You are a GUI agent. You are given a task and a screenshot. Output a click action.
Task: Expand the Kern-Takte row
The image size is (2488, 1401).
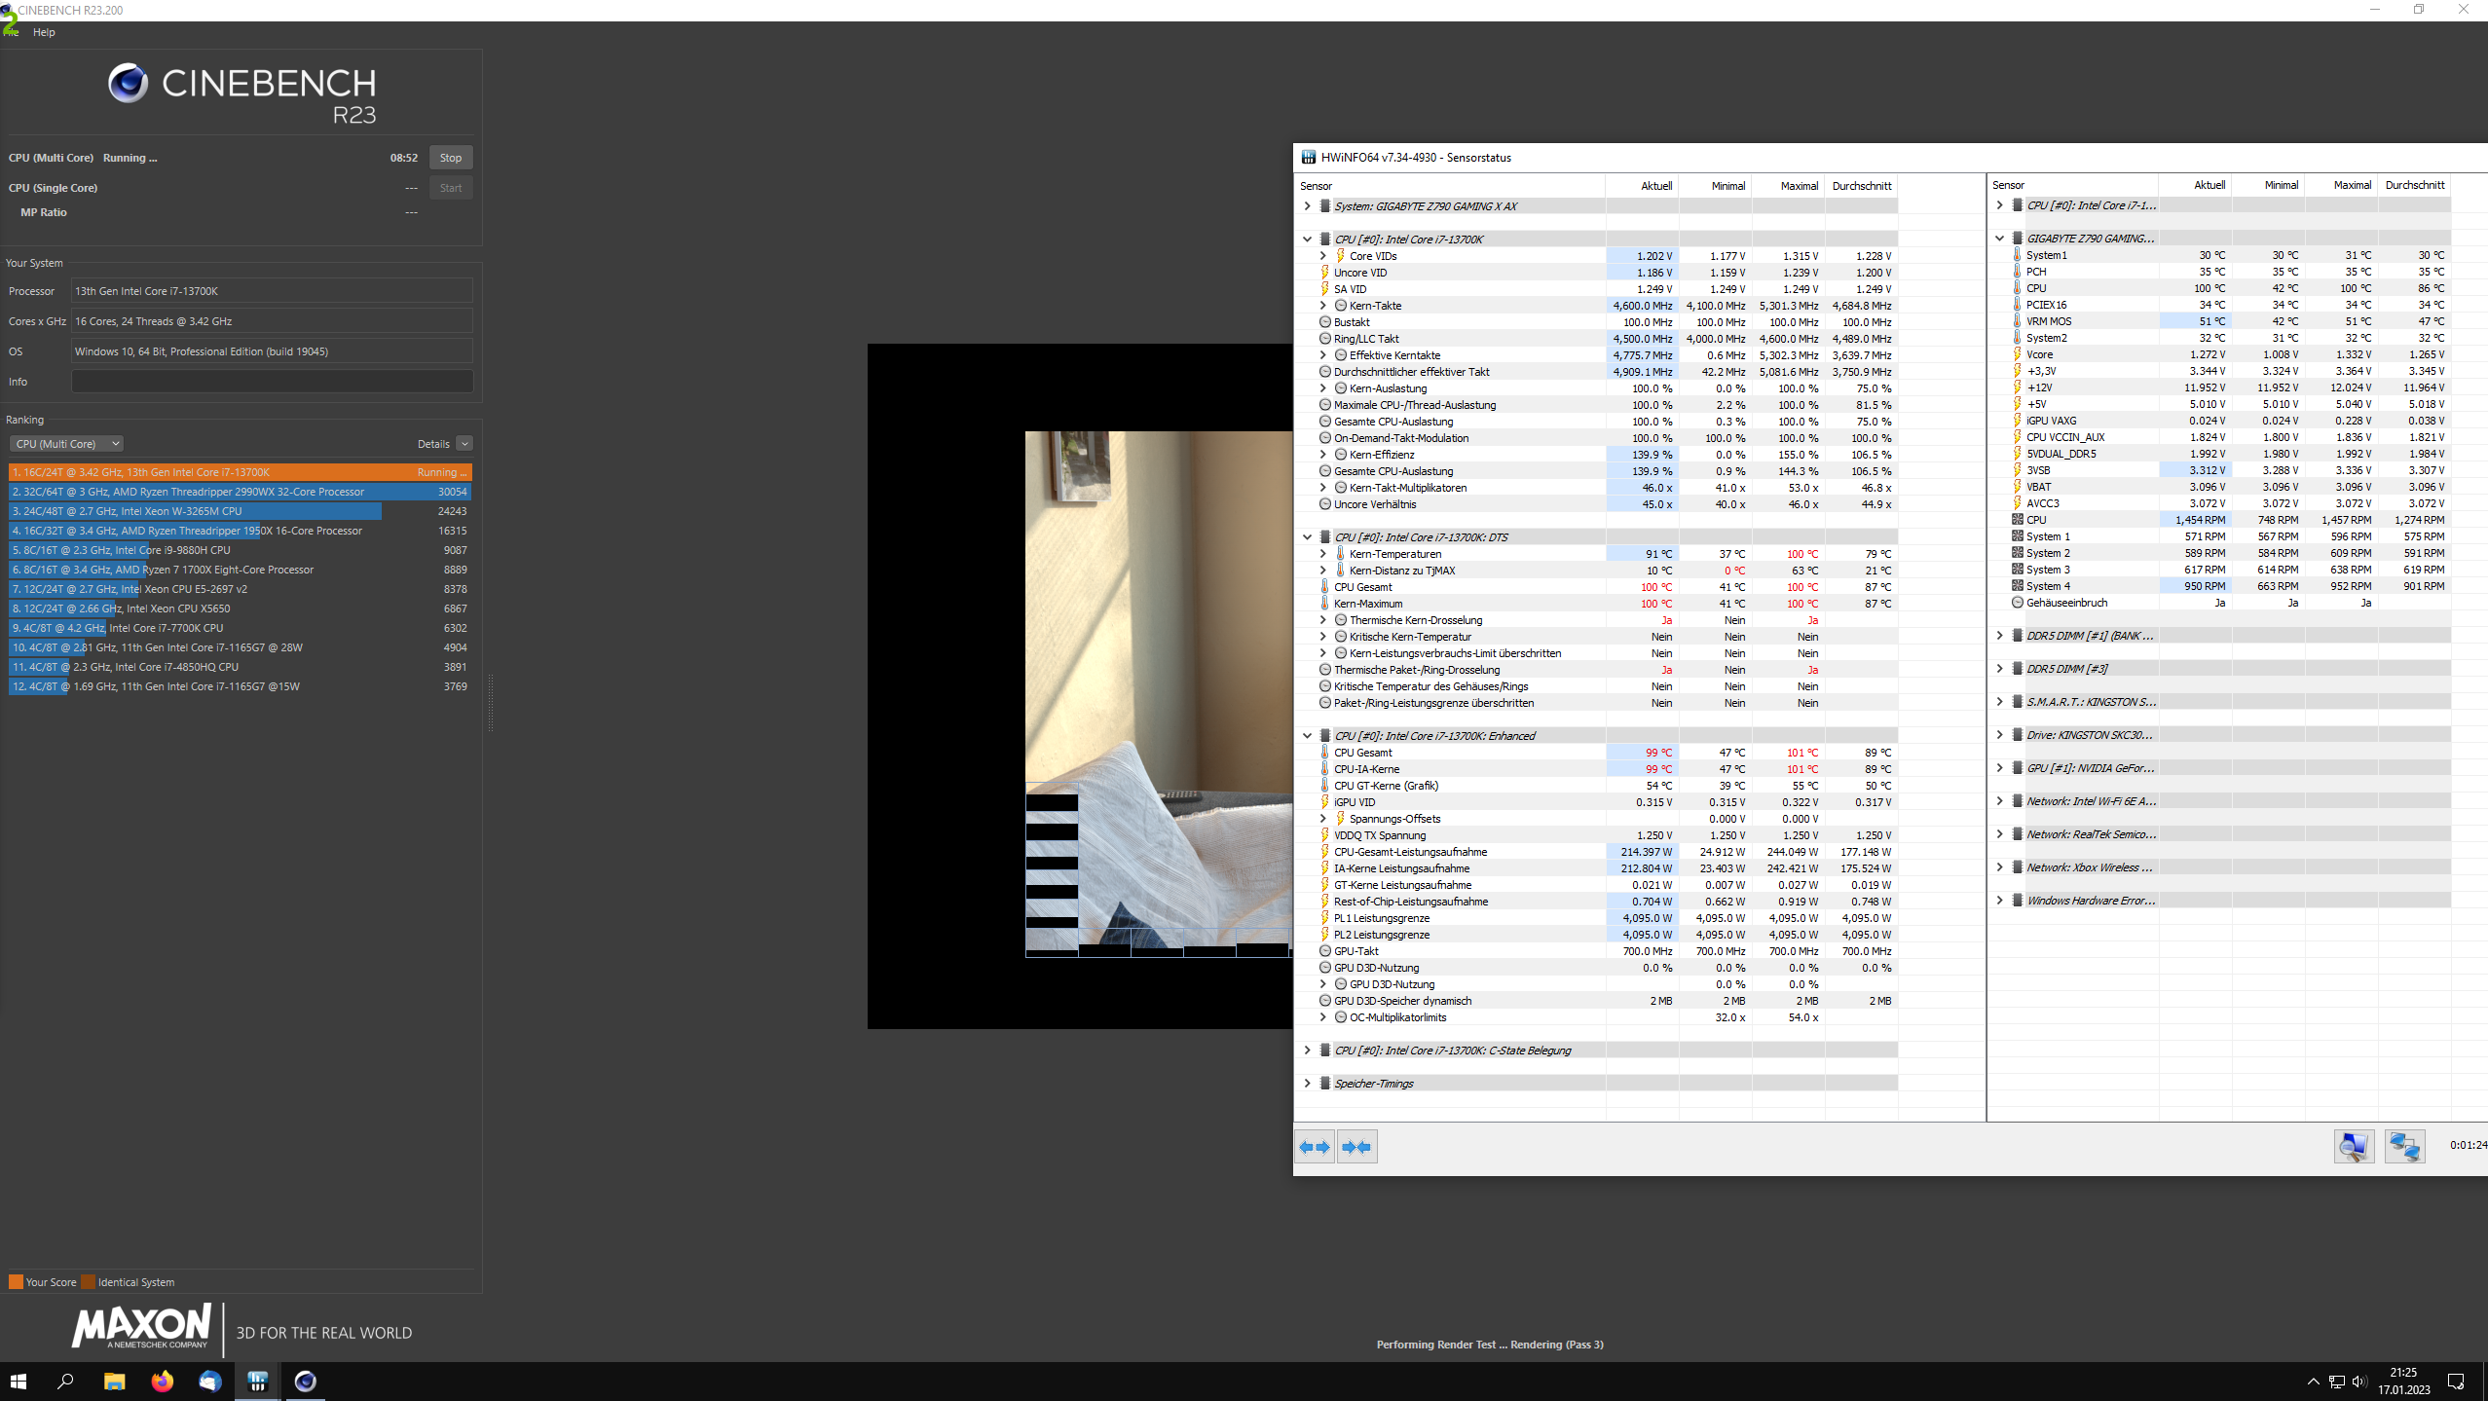click(1322, 306)
